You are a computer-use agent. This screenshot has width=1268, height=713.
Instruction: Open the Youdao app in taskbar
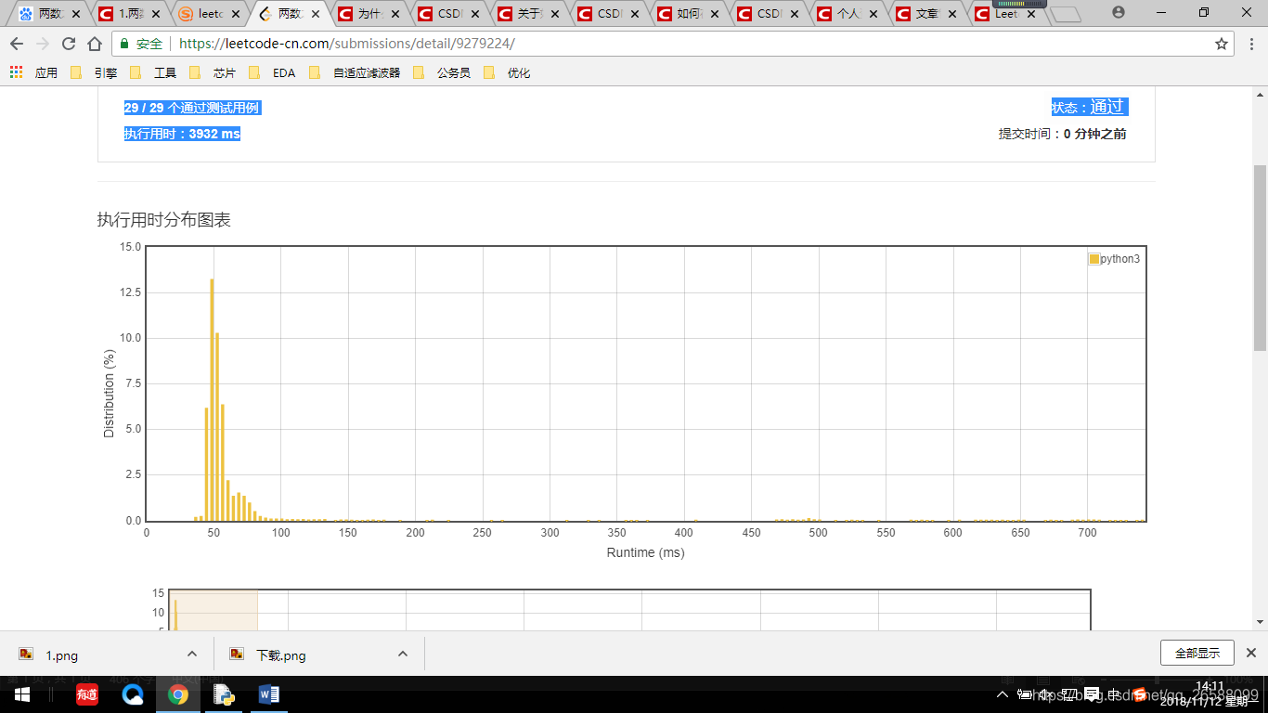87,694
